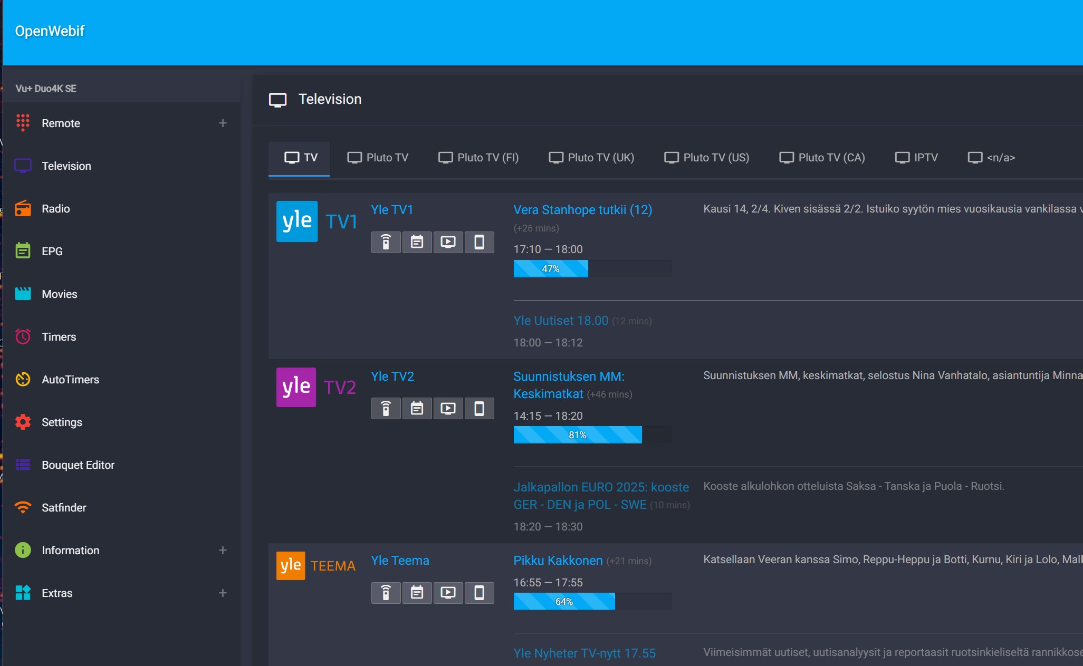Open Yle Nyheter TV-nytt 17.55 event
This screenshot has height=666, width=1083.
tap(584, 653)
